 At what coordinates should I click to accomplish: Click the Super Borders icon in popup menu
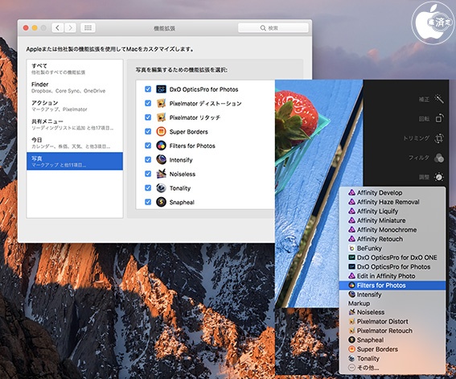pyautogui.click(x=351, y=349)
